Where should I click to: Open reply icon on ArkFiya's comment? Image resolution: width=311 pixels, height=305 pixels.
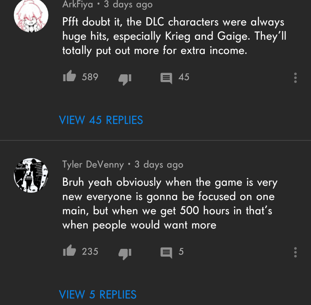click(x=166, y=79)
